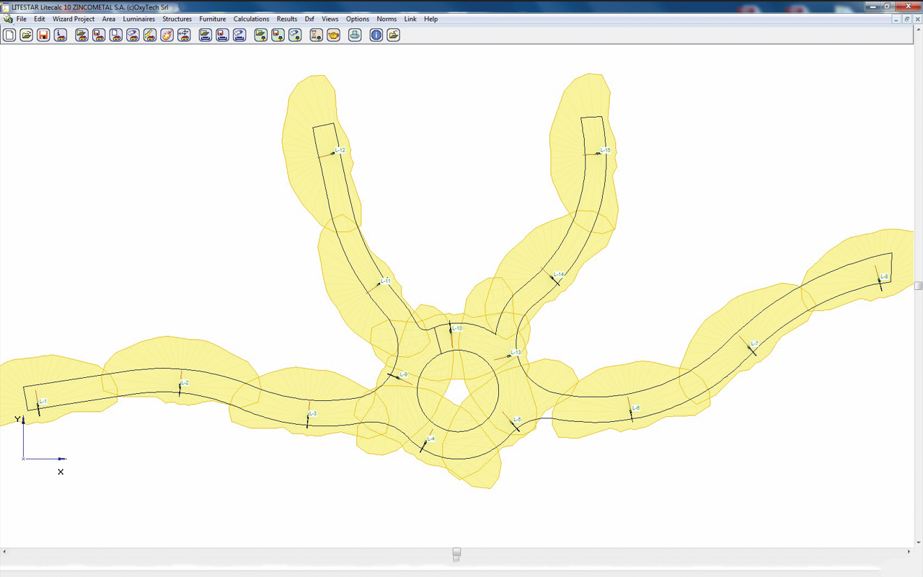This screenshot has width=923, height=577.
Task: Select luminaire label L-12
Action: [x=340, y=151]
